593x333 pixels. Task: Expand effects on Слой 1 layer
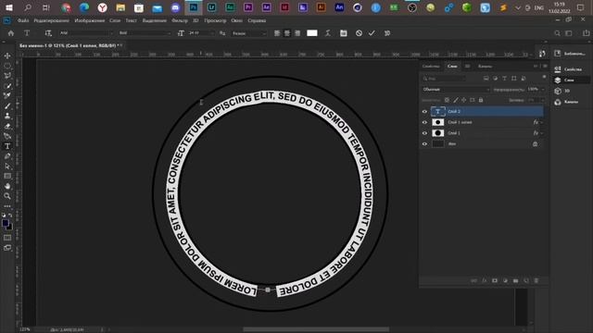pos(542,133)
